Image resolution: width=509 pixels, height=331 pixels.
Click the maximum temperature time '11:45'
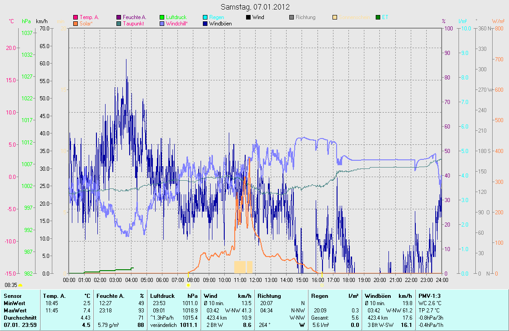[51, 310]
